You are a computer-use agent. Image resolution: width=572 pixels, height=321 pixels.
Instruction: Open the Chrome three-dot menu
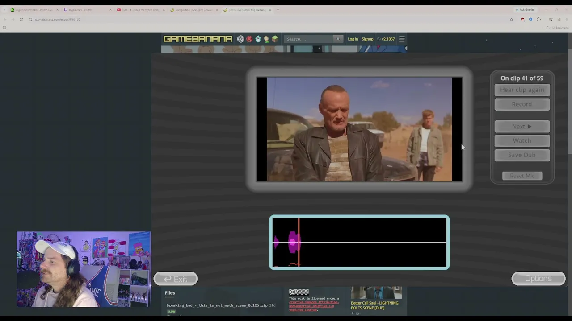point(567,20)
